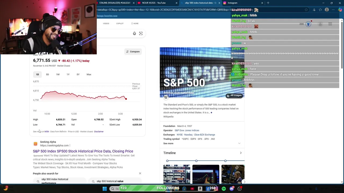
Task: Open the Nasdaq exchange link
Action: [x=188, y=135]
